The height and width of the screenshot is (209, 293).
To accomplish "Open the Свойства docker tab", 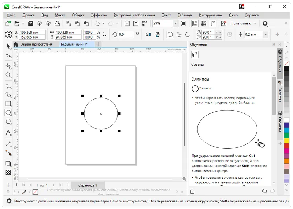I will pyautogui.click(x=280, y=92).
